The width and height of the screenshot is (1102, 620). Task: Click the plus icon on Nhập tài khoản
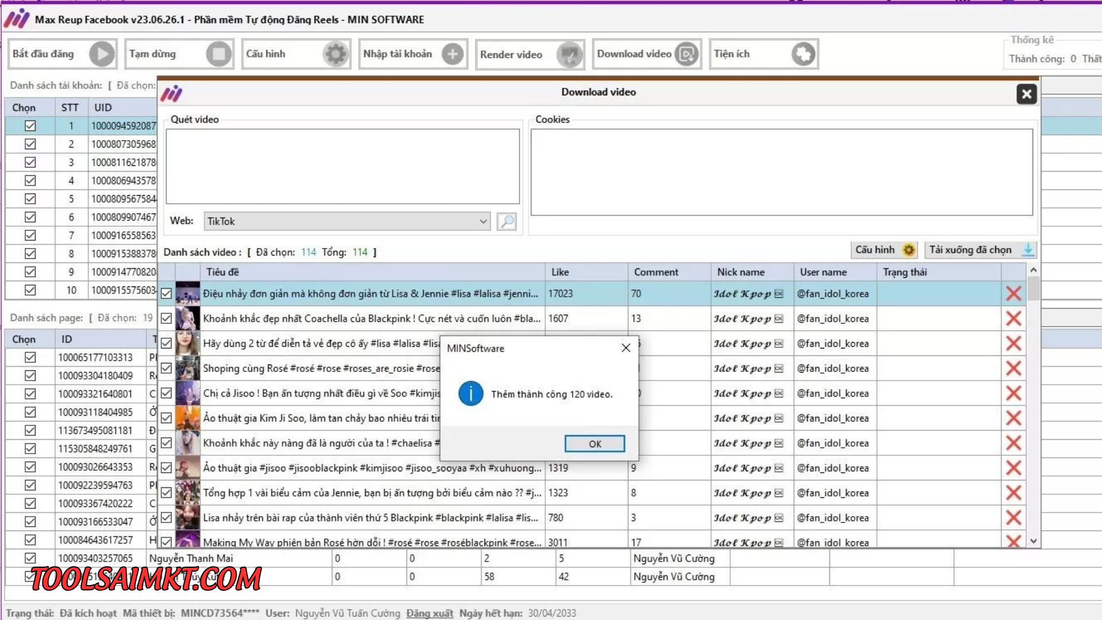[453, 54]
